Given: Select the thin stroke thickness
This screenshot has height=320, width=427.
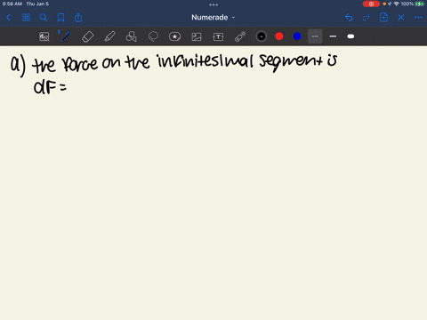Looking at the screenshot, I should coord(315,36).
